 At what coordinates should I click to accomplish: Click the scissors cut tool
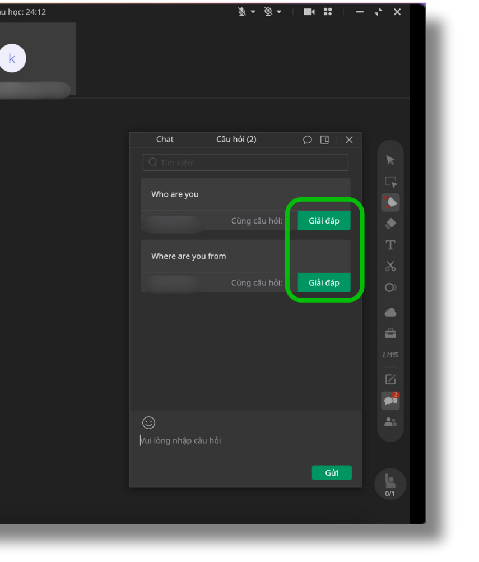[x=390, y=266]
